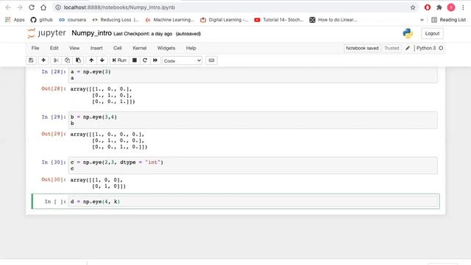The height and width of the screenshot is (265, 471).
Task: Click code cell In [30] with dtype int
Action: [x=253, y=165]
